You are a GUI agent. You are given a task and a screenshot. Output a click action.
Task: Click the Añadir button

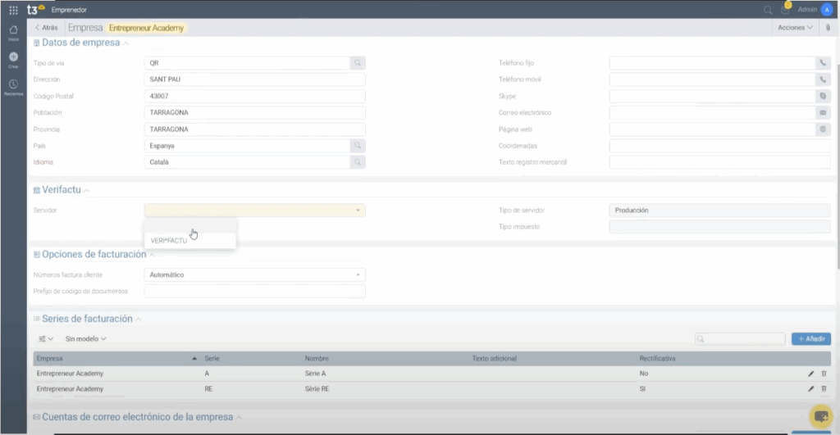click(810, 338)
